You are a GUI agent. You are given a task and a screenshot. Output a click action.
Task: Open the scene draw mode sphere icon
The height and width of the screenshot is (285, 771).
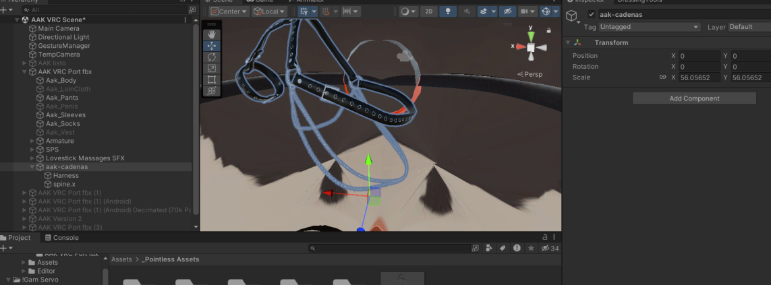click(x=405, y=11)
